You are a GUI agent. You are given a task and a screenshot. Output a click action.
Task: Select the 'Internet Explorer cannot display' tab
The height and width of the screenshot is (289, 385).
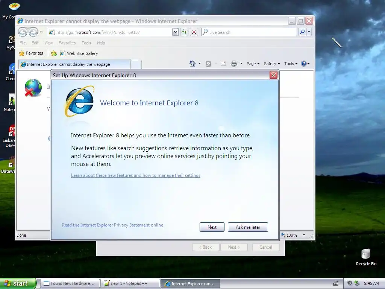74,64
